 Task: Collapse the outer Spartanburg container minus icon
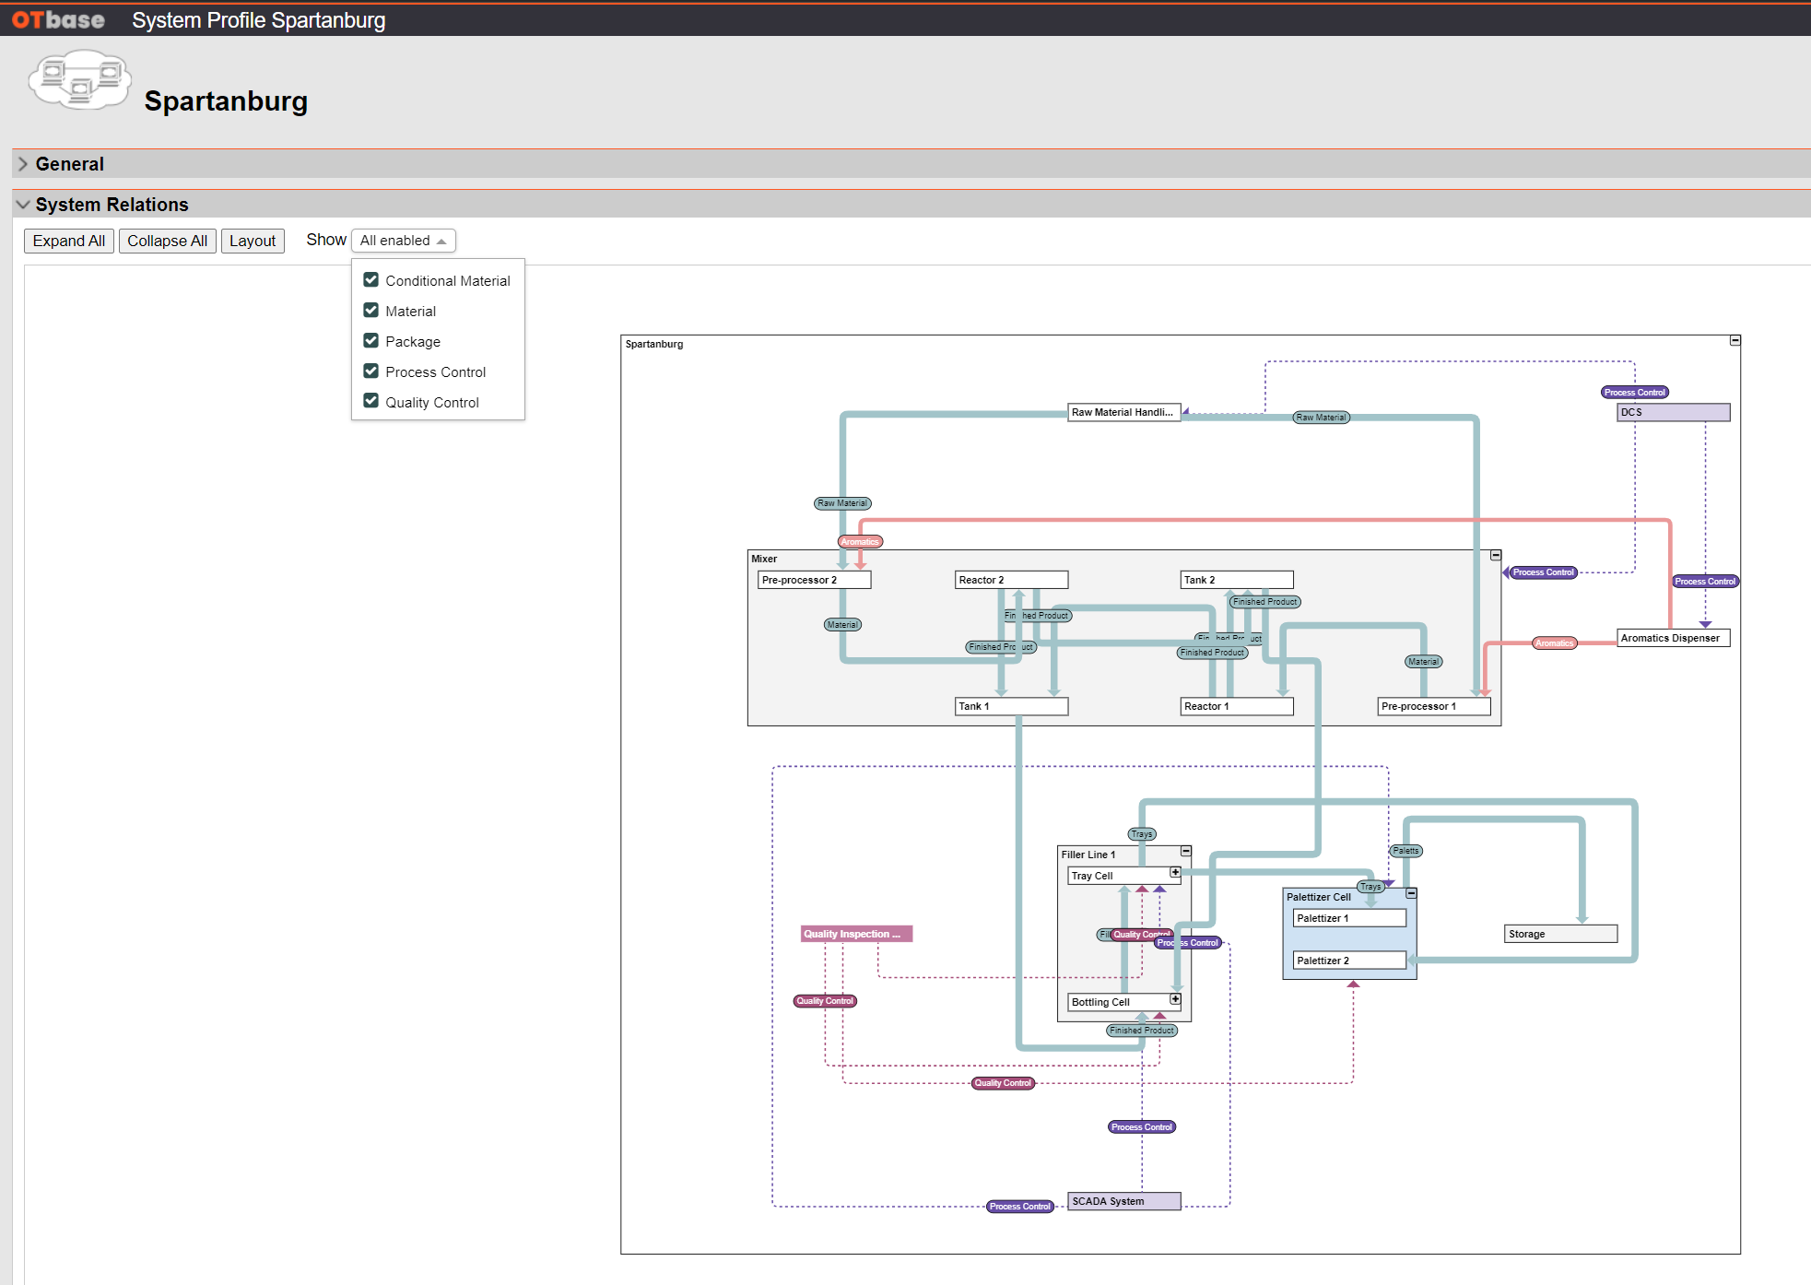tap(1735, 341)
